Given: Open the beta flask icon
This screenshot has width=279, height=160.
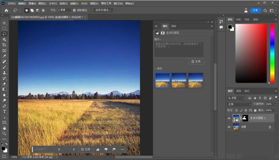Looking at the screenshot, I should point(246,11).
